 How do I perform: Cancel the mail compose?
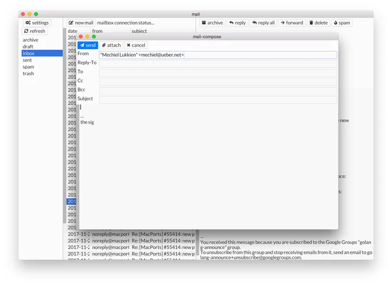[x=135, y=45]
